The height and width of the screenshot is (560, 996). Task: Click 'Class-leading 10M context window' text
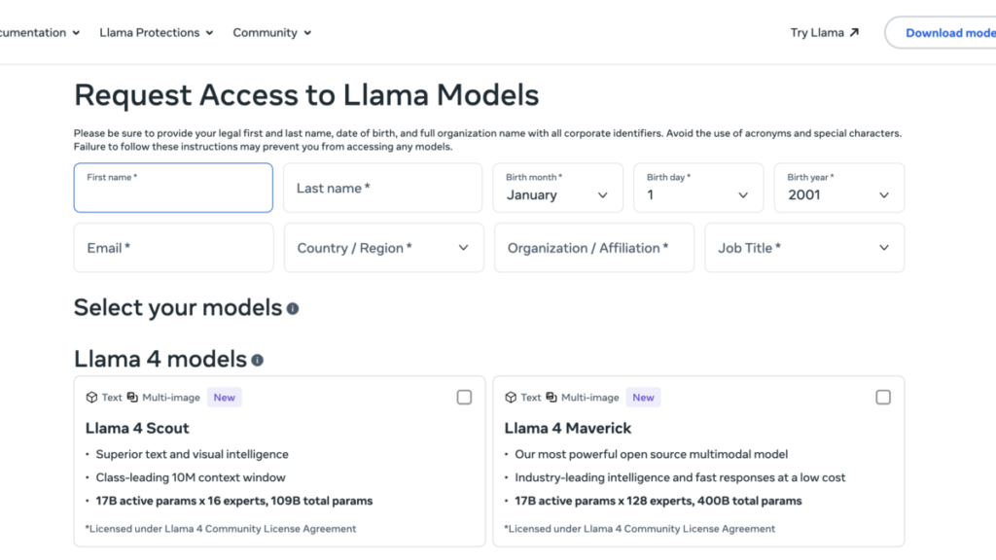pyautogui.click(x=191, y=477)
